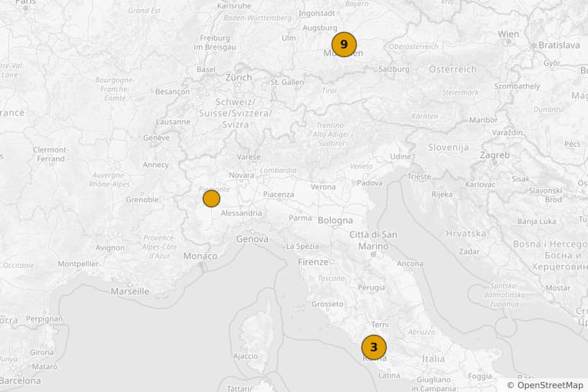
Task: Click the Lausanne city label
Action: coord(173,122)
